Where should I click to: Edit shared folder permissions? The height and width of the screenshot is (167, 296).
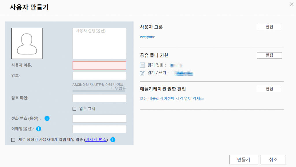(269, 55)
